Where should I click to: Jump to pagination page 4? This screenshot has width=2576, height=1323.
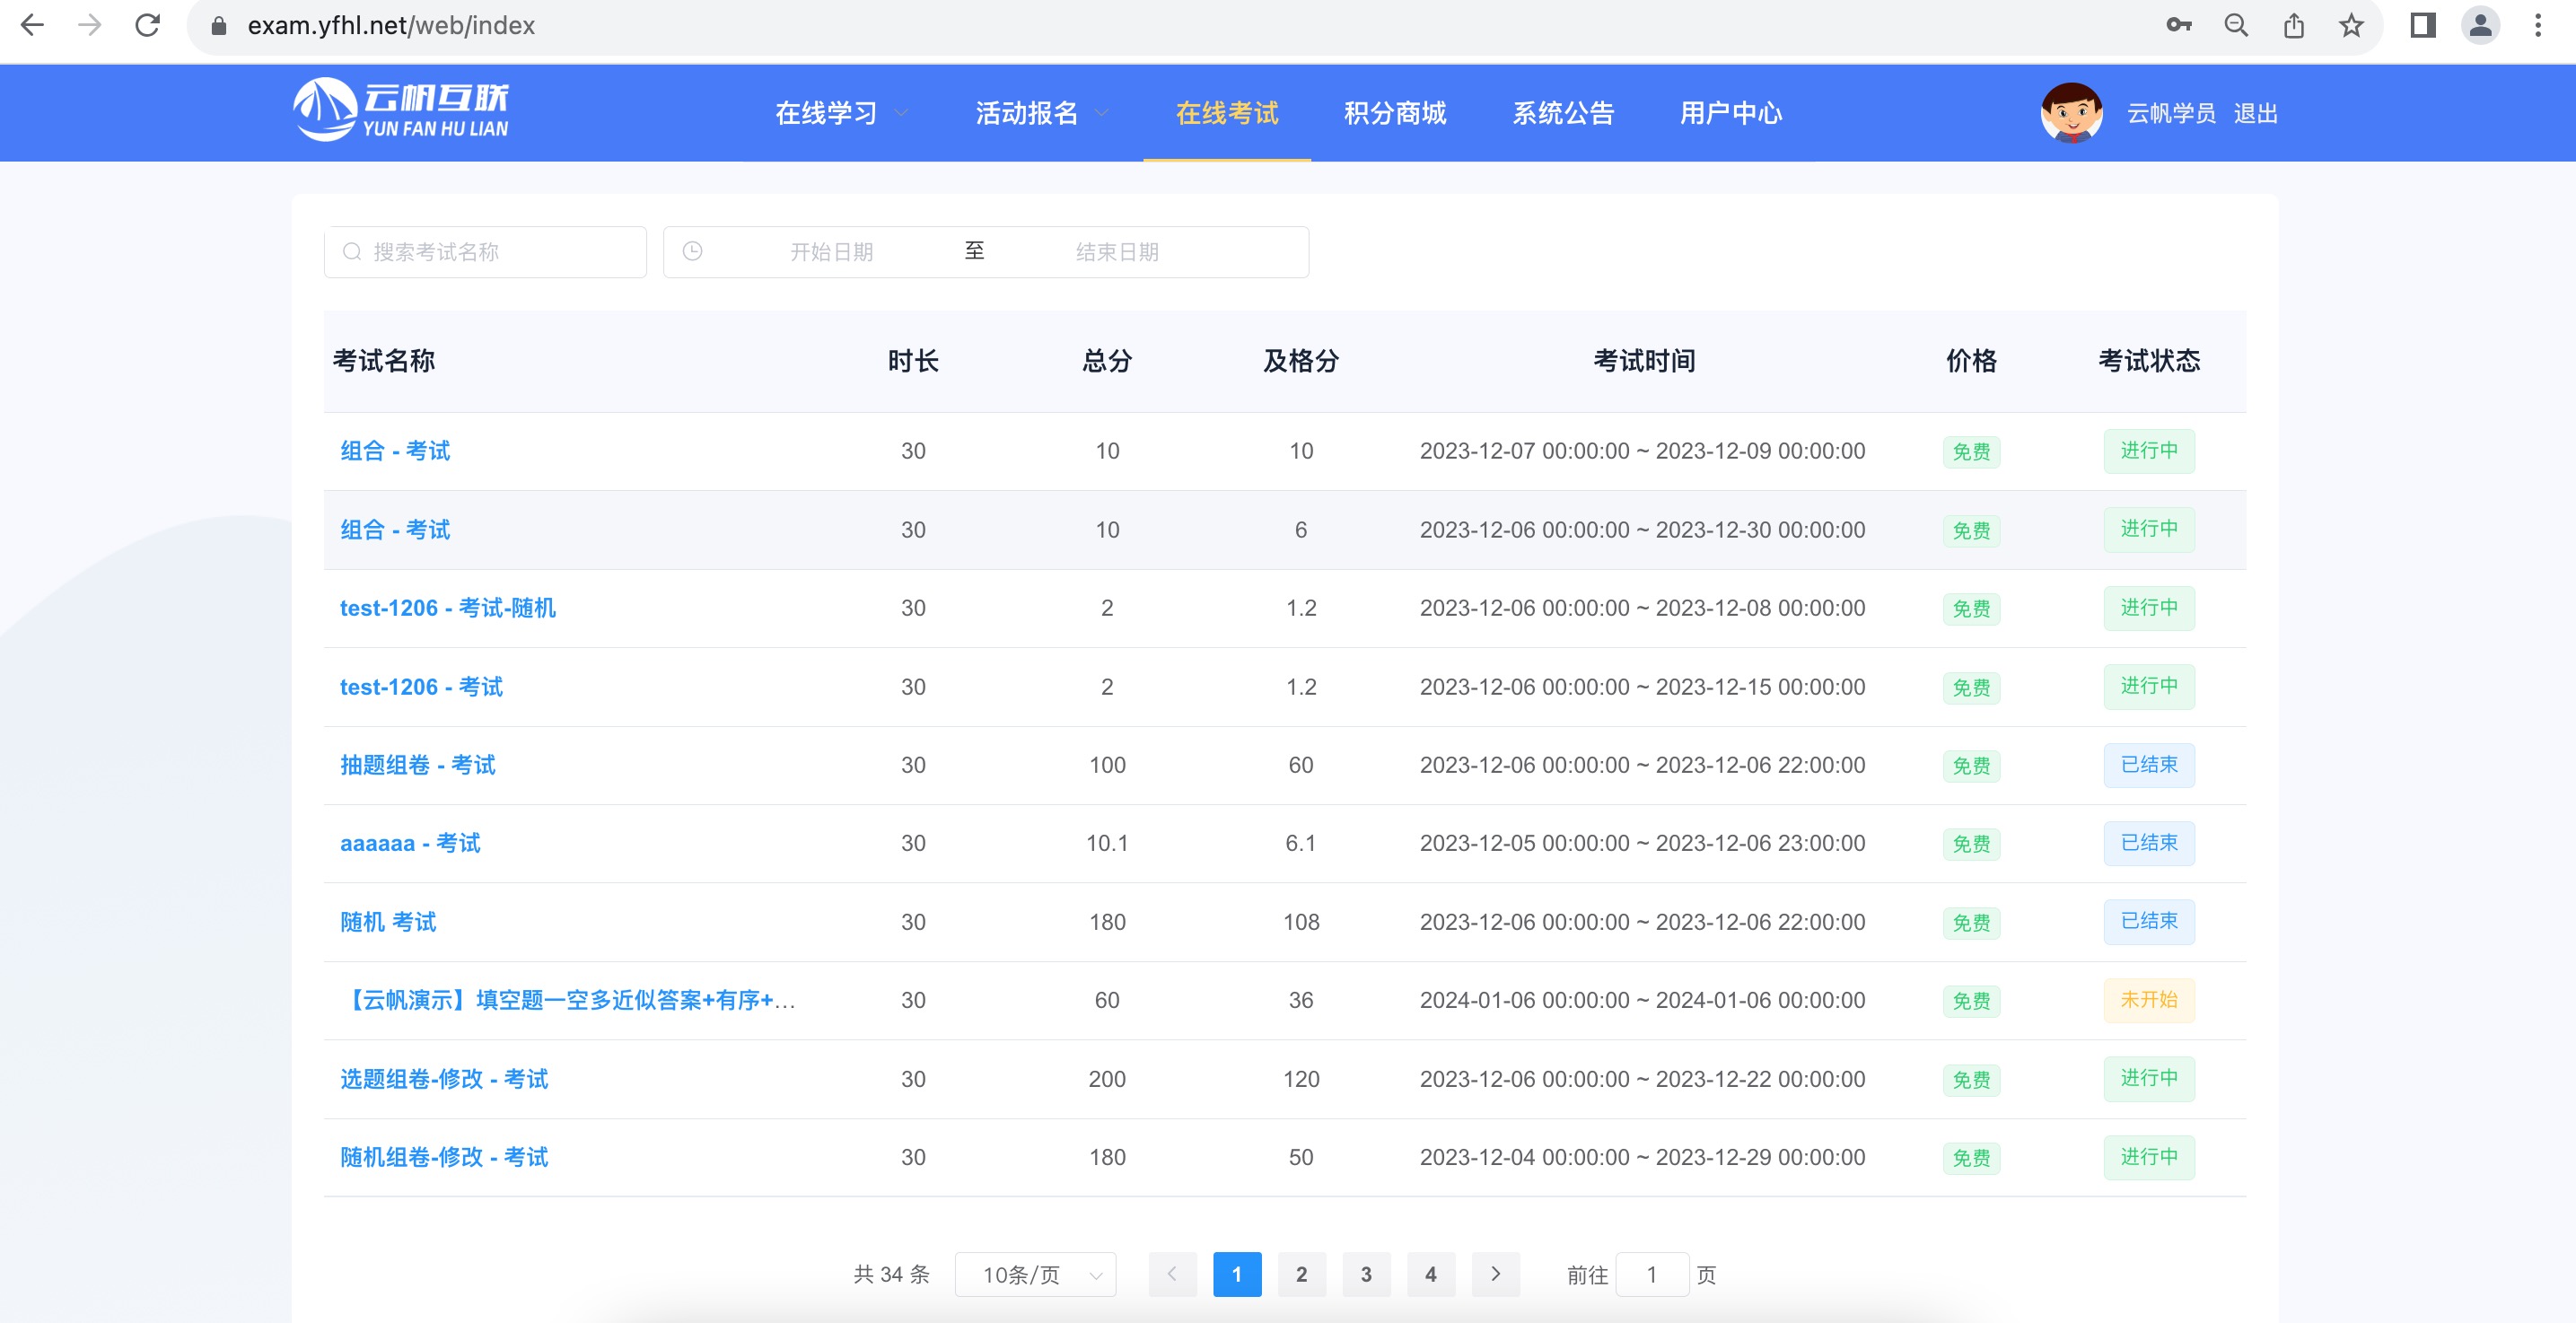1430,1275
